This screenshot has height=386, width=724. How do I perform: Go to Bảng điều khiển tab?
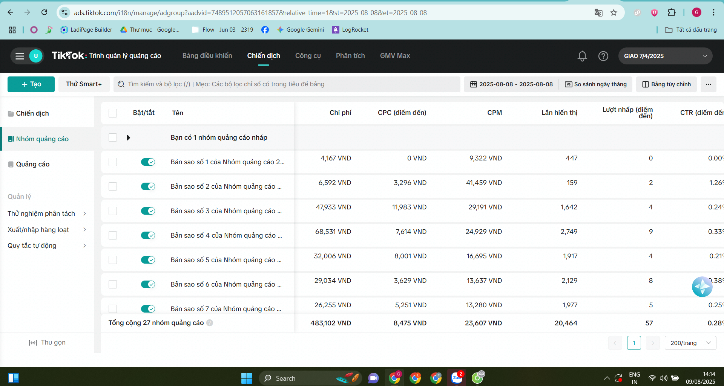[207, 56]
